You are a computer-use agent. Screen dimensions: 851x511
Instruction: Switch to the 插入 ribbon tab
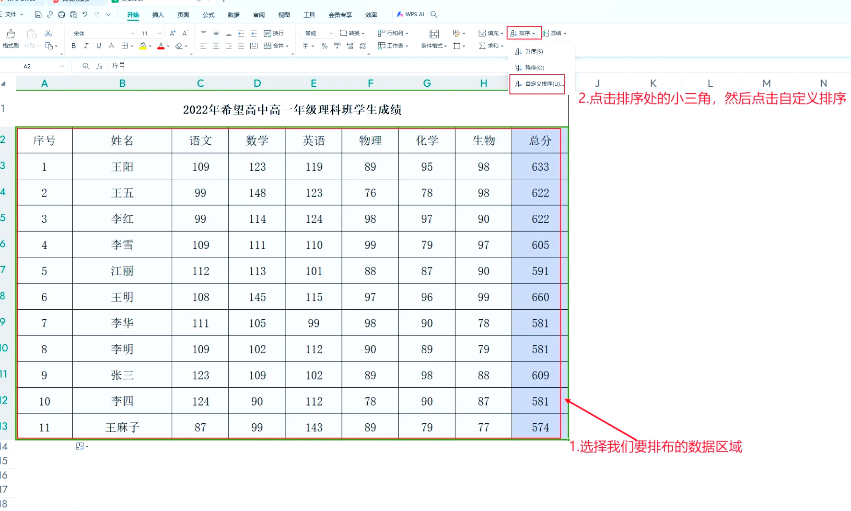pyautogui.click(x=158, y=14)
